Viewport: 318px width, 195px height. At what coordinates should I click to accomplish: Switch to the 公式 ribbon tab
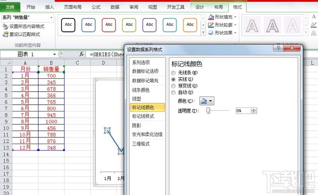[x=96, y=7]
